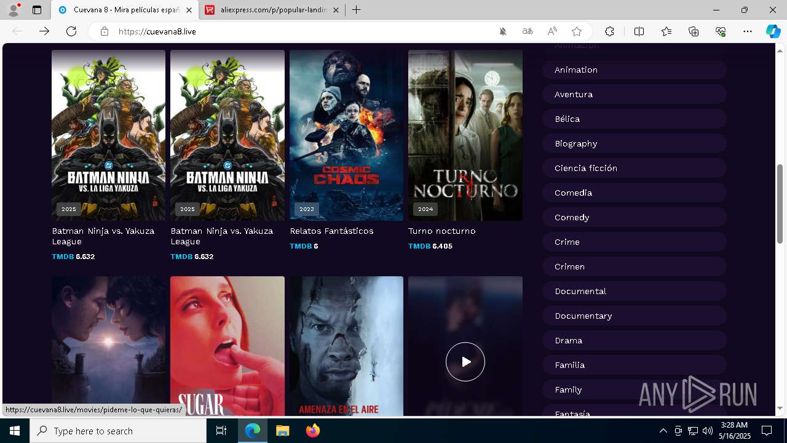
Task: Open the Cosmic Chaos movie poster
Action: [x=346, y=135]
